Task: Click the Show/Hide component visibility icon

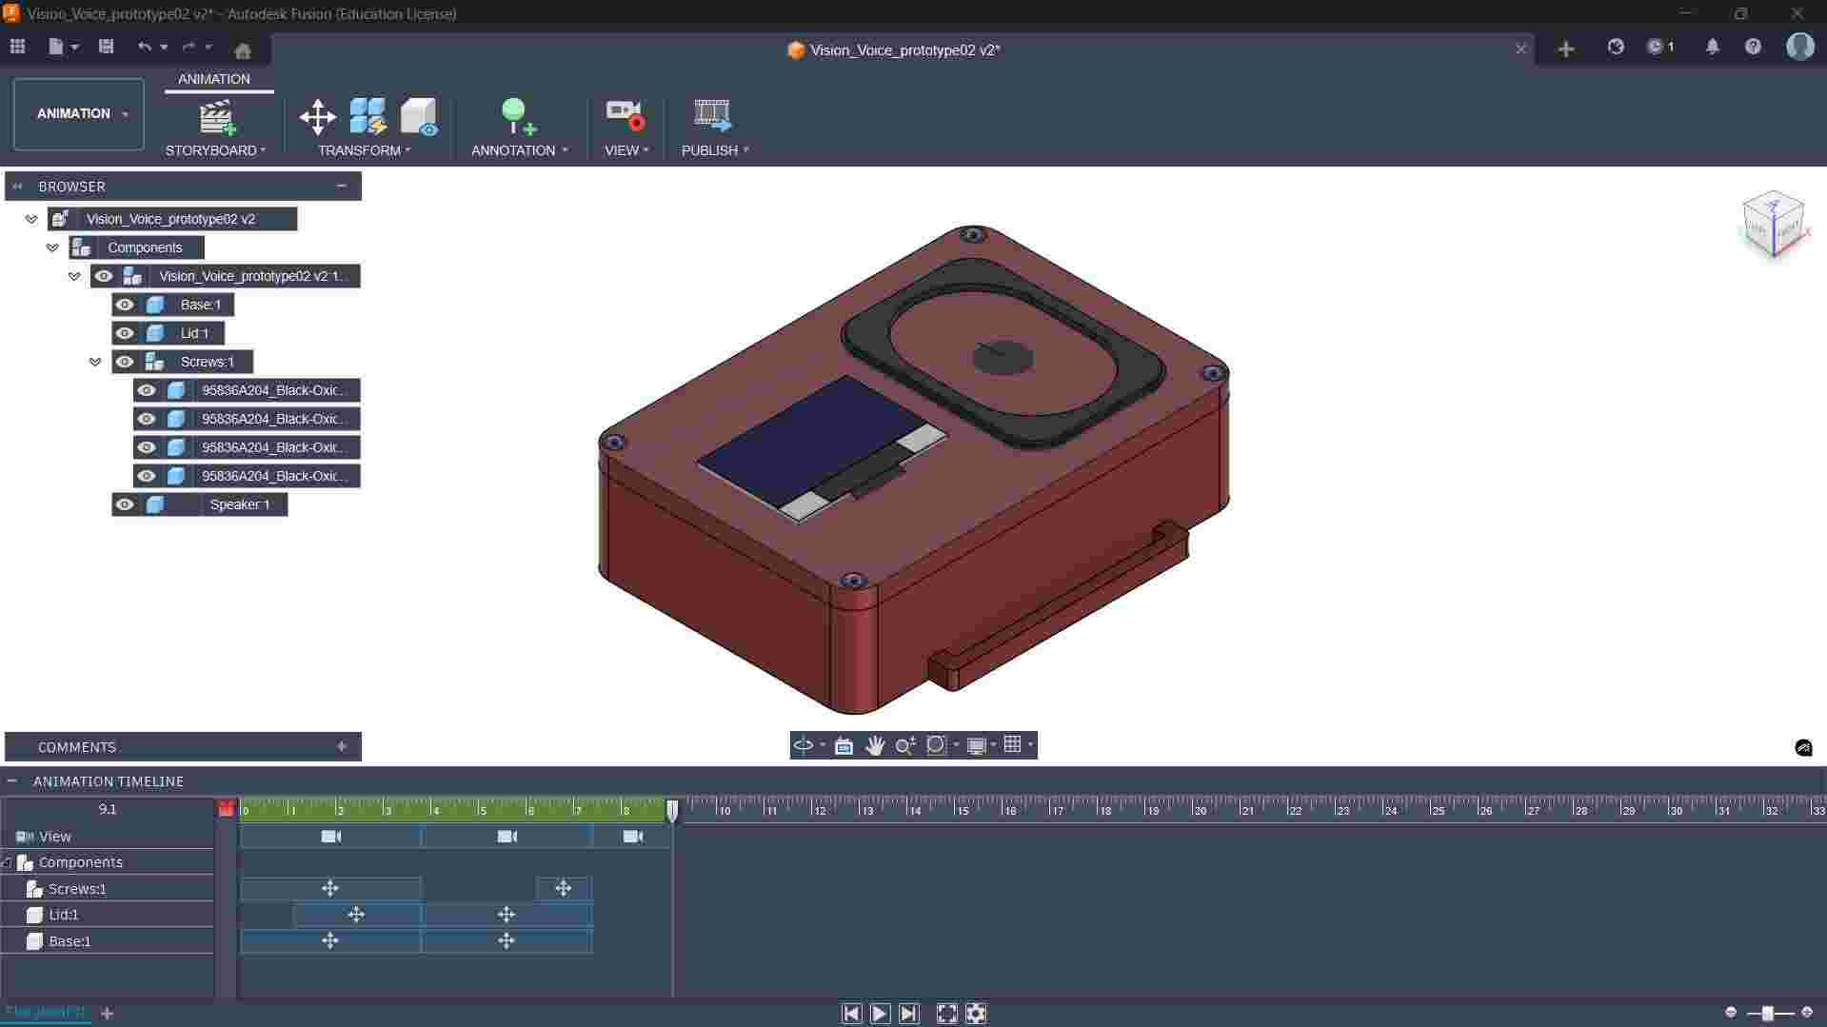Action: click(x=419, y=117)
